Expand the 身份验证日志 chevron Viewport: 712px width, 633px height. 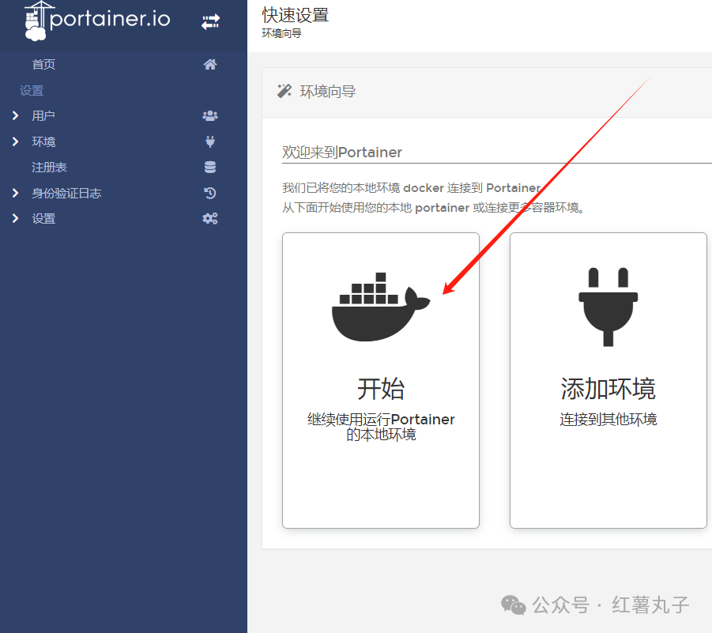(16, 193)
